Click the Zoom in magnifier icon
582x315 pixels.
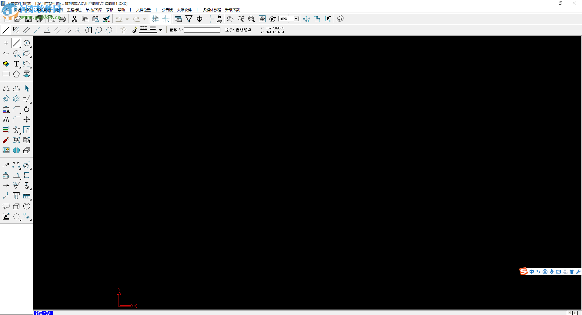[241, 19]
